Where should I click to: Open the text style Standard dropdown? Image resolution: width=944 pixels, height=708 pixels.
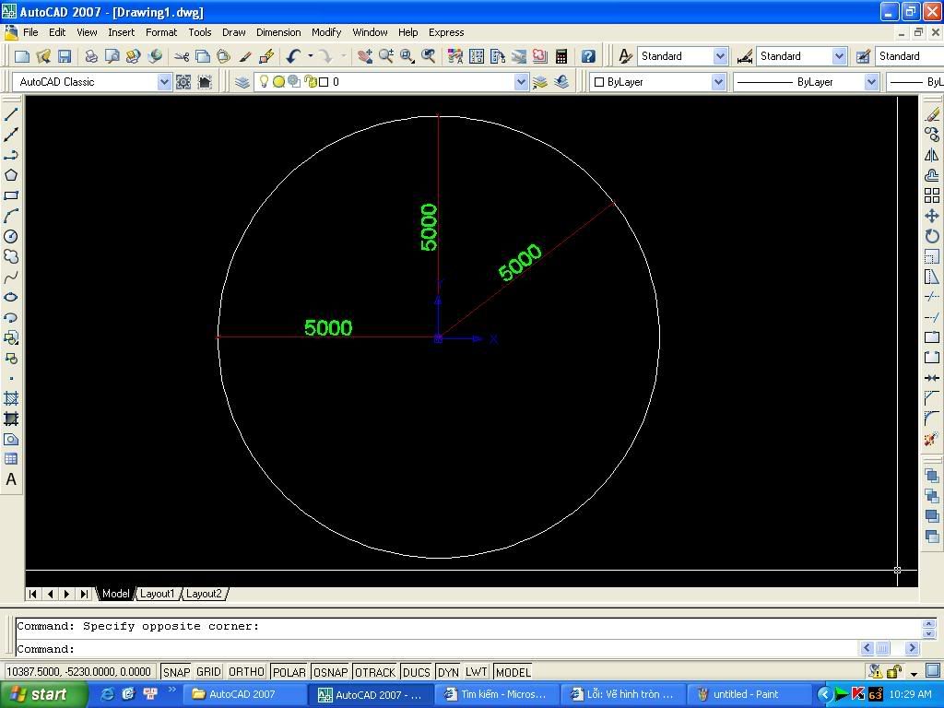pyautogui.click(x=720, y=56)
